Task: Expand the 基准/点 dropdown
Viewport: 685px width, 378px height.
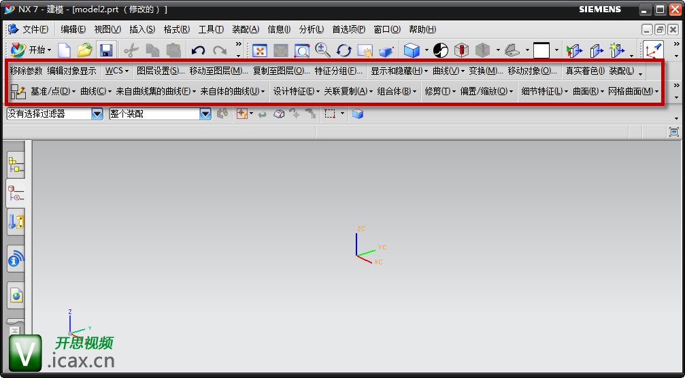Action: pos(53,92)
